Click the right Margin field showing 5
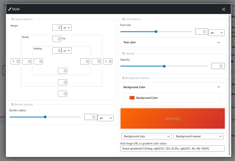Image resolution: width=235 pixels, height=161 pixels. click(108, 61)
